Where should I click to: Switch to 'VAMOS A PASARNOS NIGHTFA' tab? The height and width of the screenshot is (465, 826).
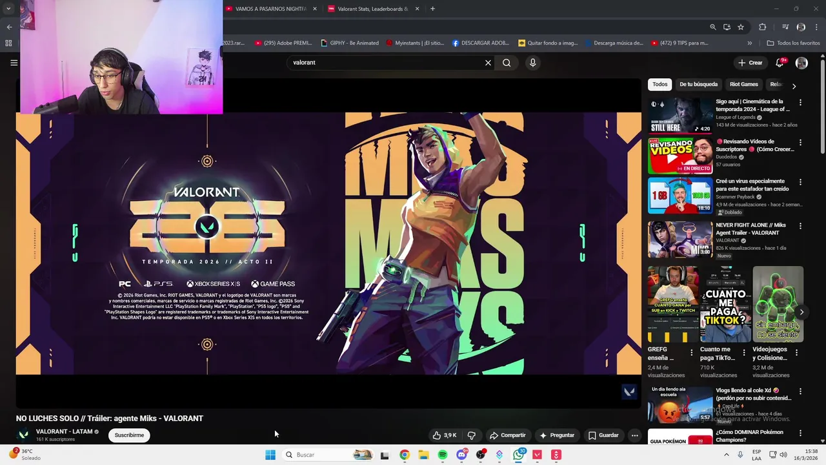(x=272, y=9)
